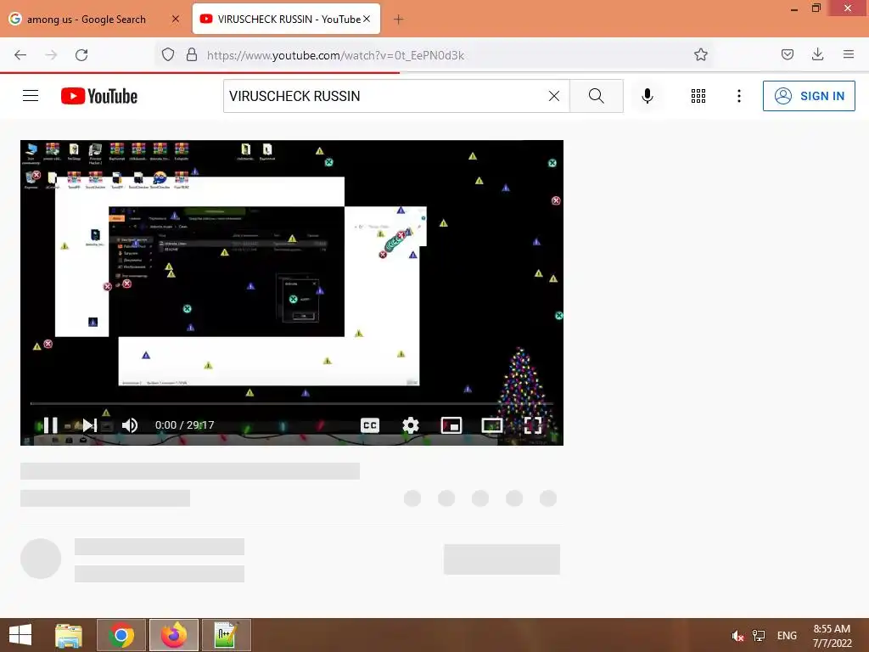Seek along the video progress bar
The height and width of the screenshot is (652, 869).
coord(292,403)
